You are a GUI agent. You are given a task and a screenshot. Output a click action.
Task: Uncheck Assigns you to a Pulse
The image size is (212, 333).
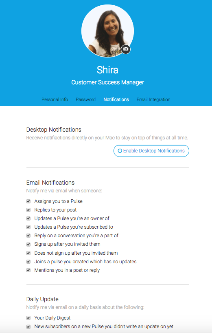pos(28,201)
